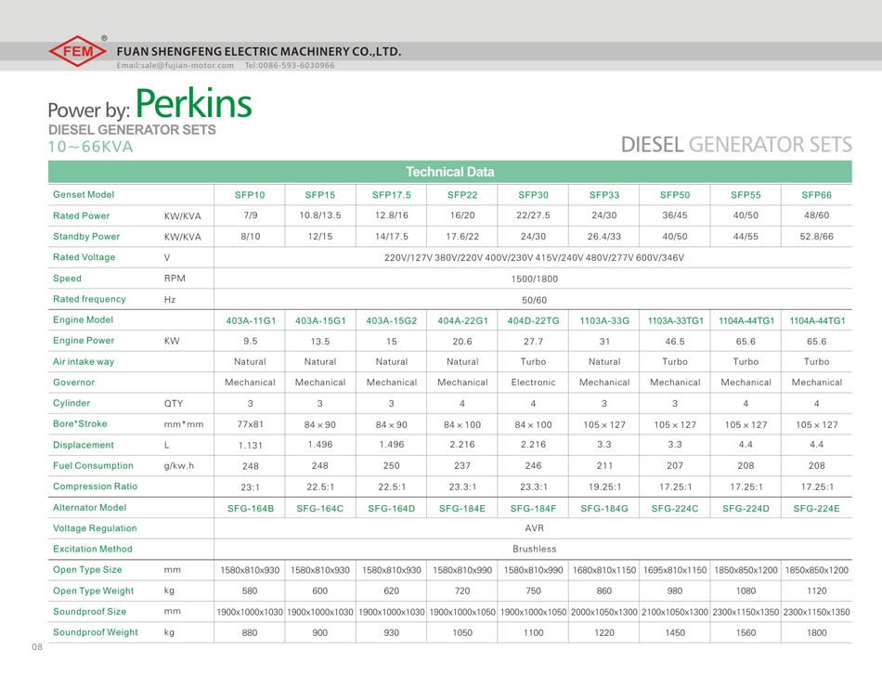882x675 pixels.
Task: Click the SFP66 genset model header
Action: [x=817, y=195]
